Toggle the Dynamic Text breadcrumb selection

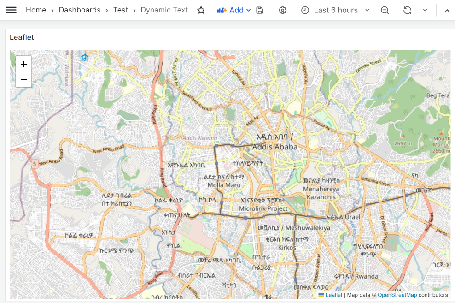tap(164, 10)
